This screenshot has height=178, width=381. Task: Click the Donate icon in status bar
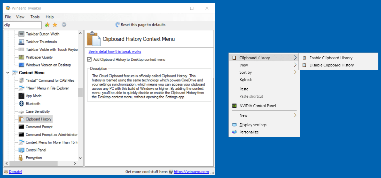pos(6,172)
